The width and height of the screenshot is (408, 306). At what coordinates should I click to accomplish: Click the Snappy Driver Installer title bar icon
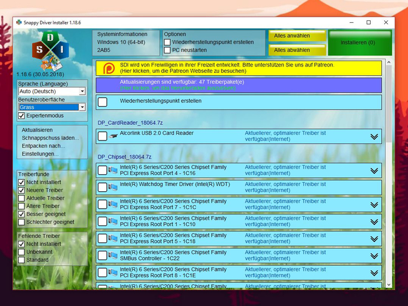[19, 22]
